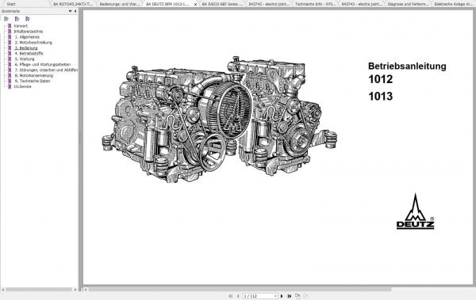Click the document horizontal scrollbar left arrow

[x=86, y=290]
